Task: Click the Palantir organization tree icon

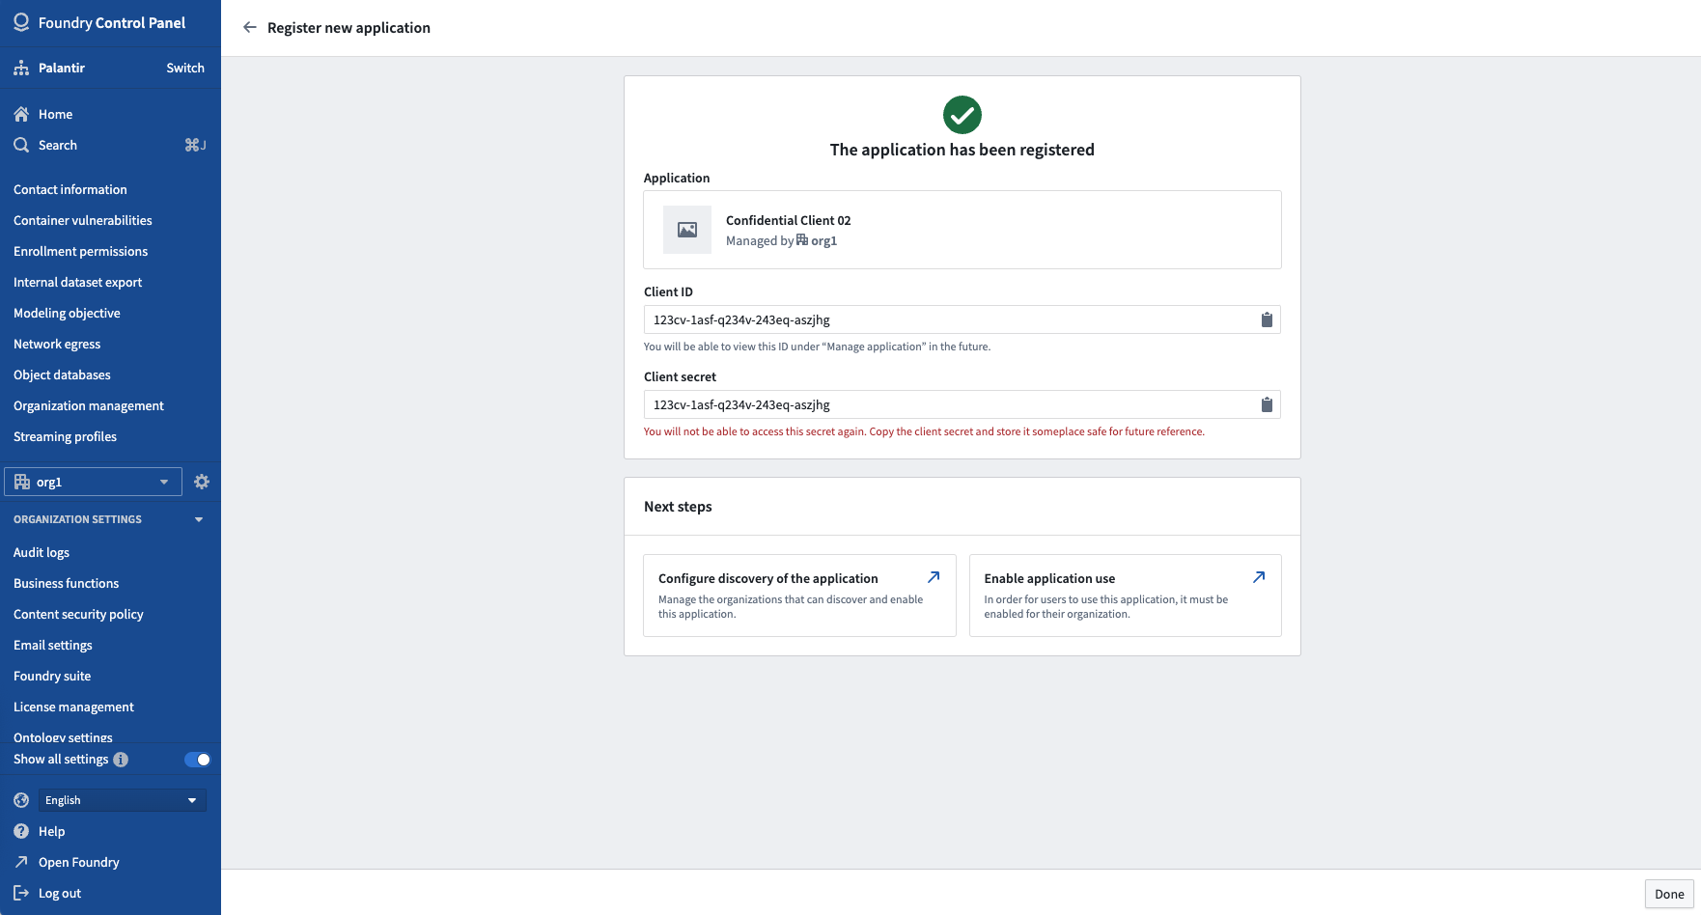Action: tap(21, 68)
